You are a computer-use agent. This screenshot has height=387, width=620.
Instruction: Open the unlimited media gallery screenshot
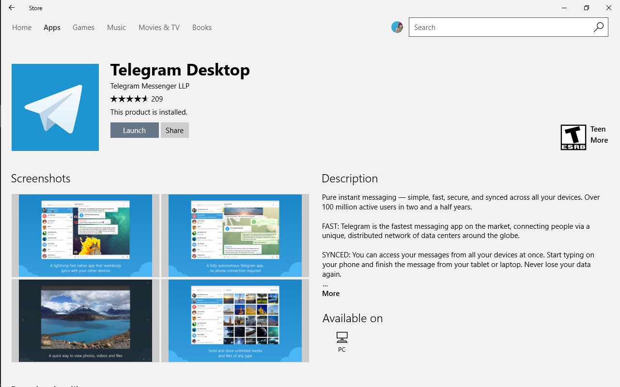(x=235, y=320)
